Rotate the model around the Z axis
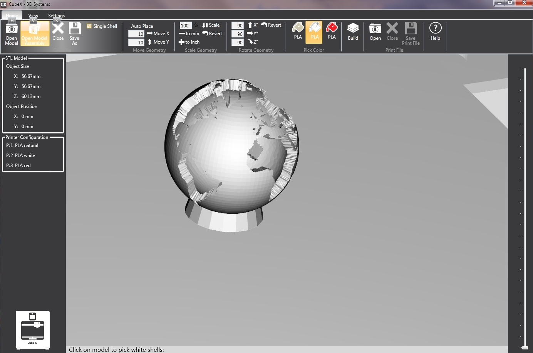The width and height of the screenshot is (533, 353). point(253,42)
